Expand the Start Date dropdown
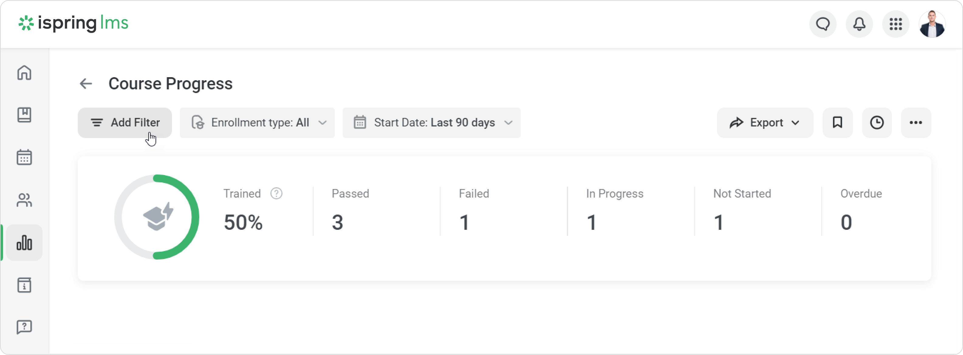 tap(431, 123)
